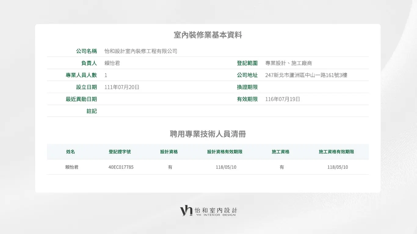The width and height of the screenshot is (417, 234).
Task: Click the 登記範圍 label
Action: pyautogui.click(x=247, y=63)
